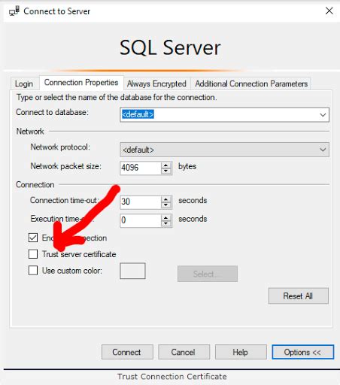Enable Trust server certificate checkbox
This screenshot has height=385, width=340.
33,254
